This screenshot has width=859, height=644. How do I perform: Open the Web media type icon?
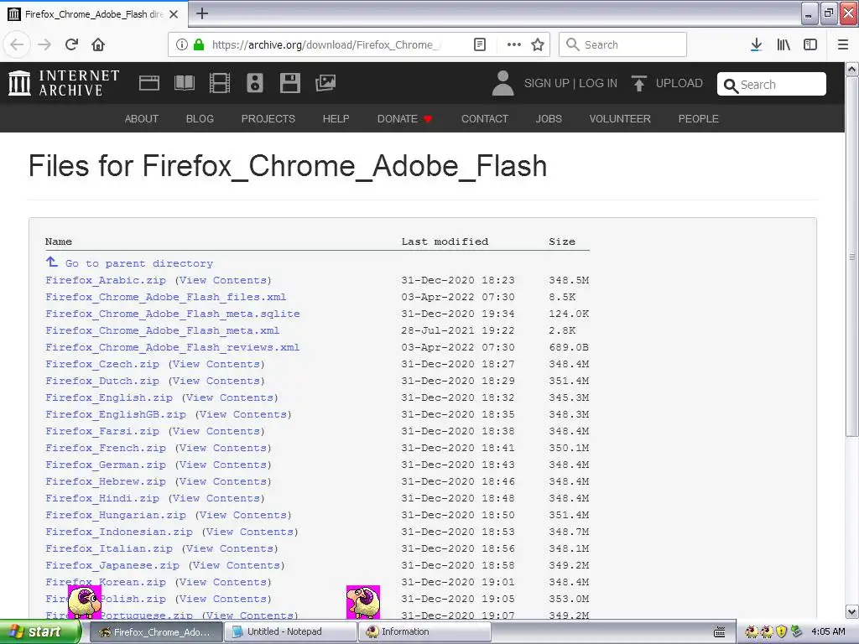coord(149,83)
